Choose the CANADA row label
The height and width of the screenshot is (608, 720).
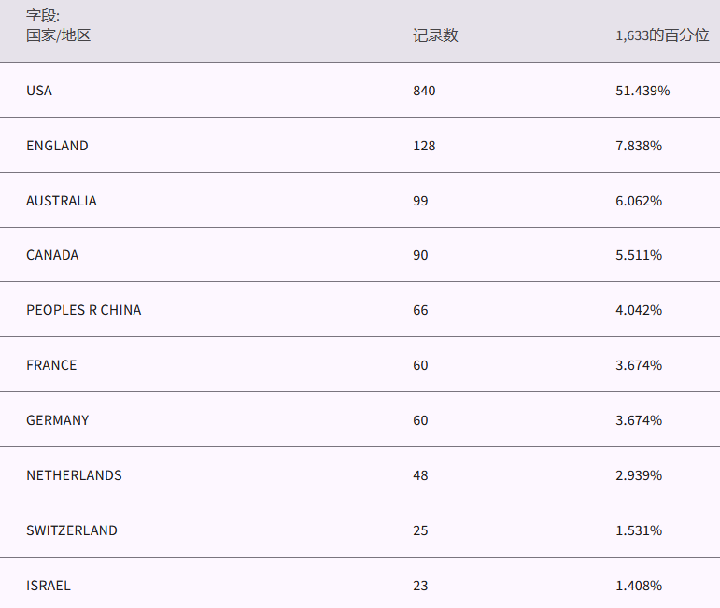tap(52, 255)
